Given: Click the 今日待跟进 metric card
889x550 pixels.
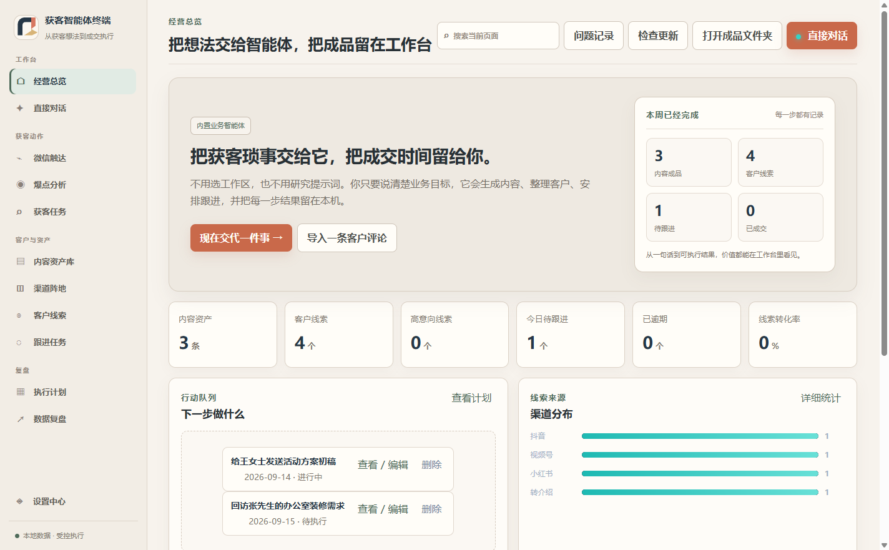Looking at the screenshot, I should point(571,335).
